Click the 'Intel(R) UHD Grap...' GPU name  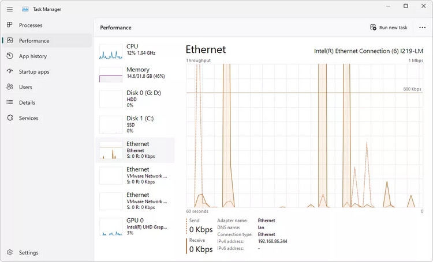(x=147, y=227)
